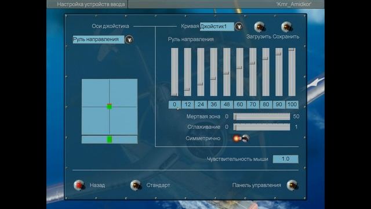371x209 pixels.
Task: Select the Руль направления axis combo field
Action: coord(99,39)
